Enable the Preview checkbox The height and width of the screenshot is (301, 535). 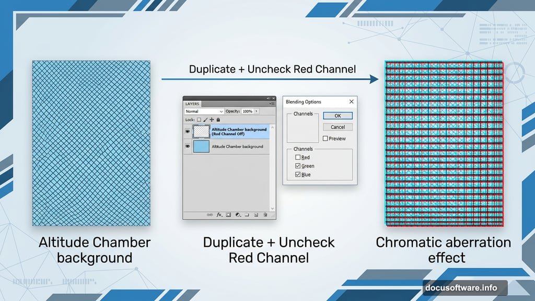tap(325, 138)
